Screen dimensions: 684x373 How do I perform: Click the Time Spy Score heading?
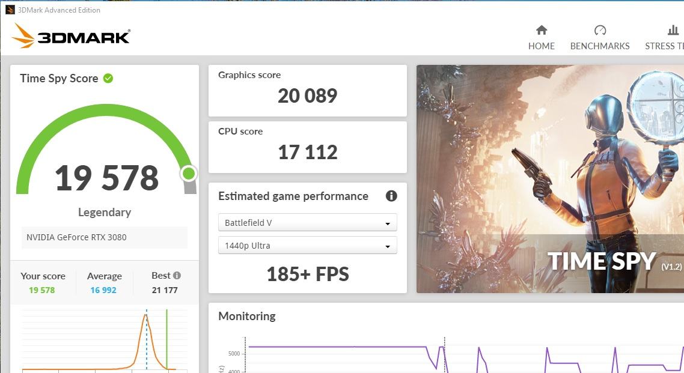[x=59, y=79]
